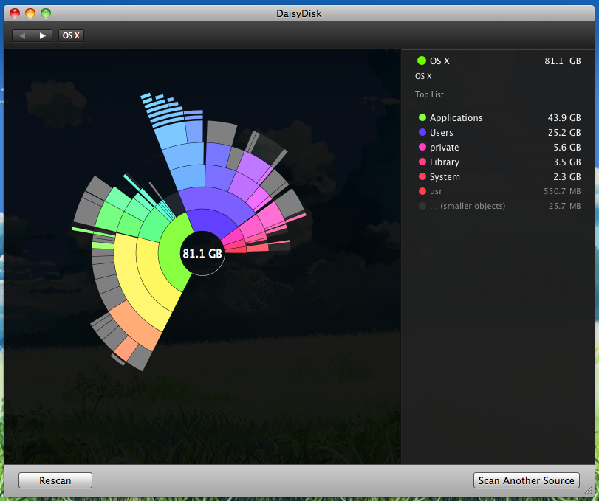This screenshot has height=501, width=599.
Task: Click the 25.7 MB size value
Action: (564, 206)
